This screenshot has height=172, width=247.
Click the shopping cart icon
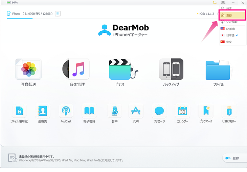click(x=215, y=2)
